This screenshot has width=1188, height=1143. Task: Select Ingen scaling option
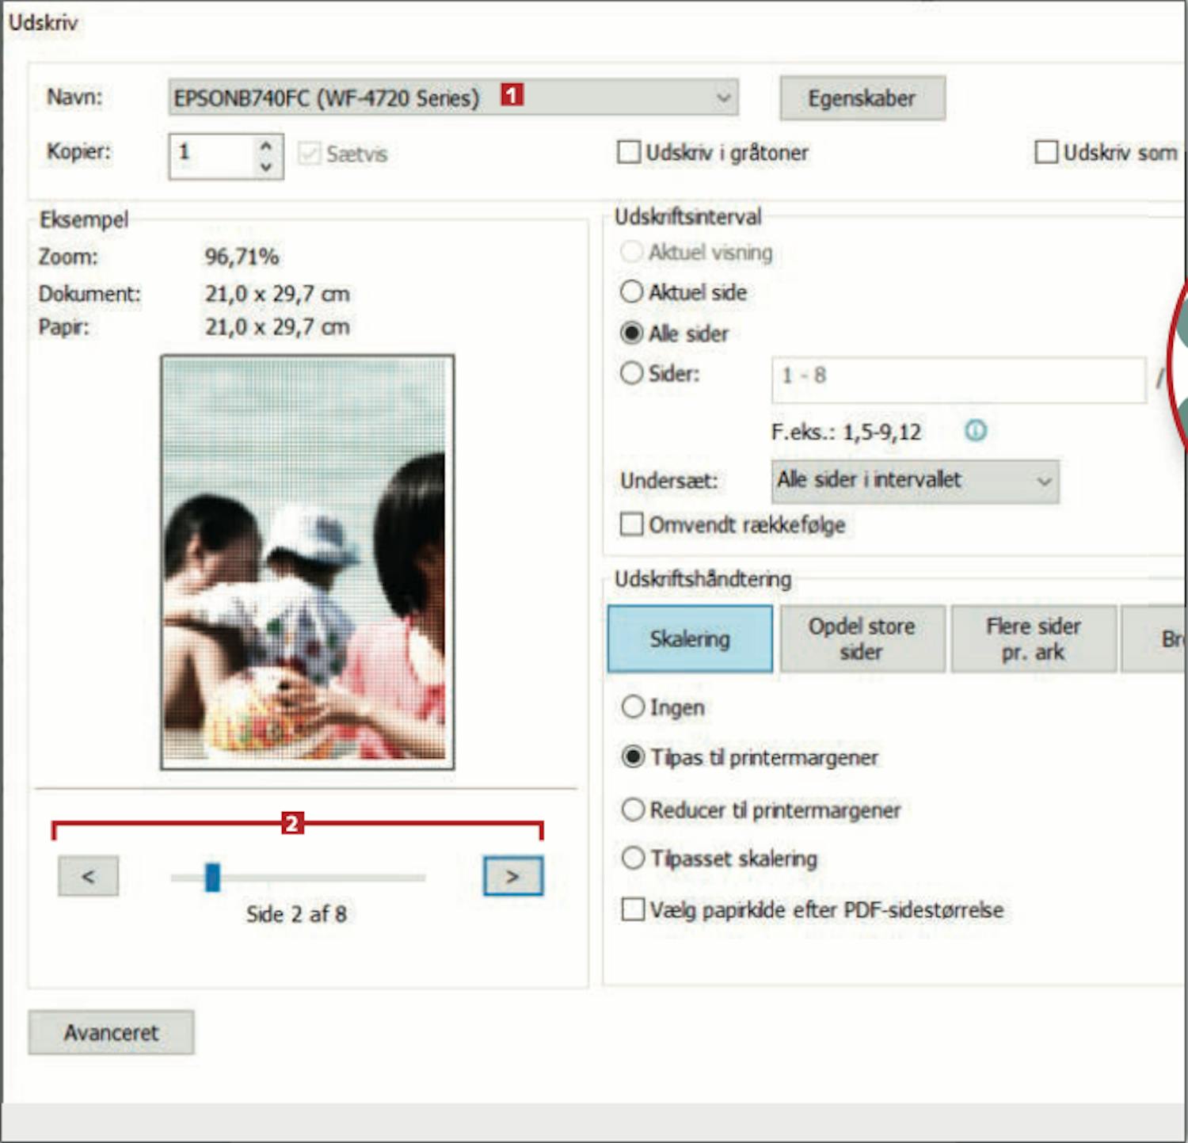click(633, 707)
